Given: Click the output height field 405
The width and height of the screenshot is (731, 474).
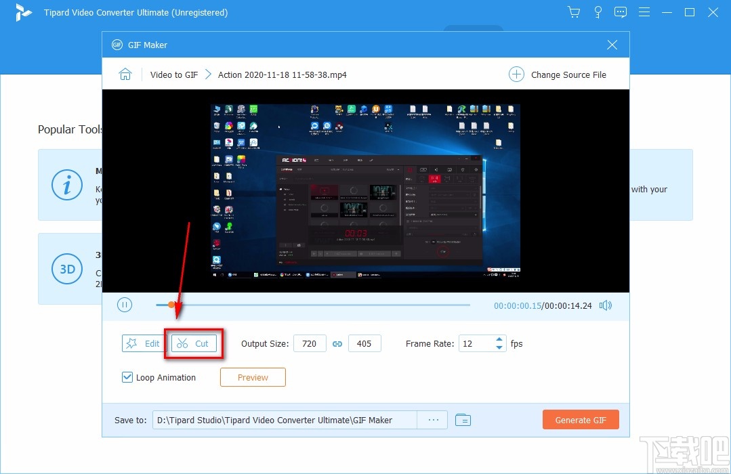Looking at the screenshot, I should coord(364,343).
